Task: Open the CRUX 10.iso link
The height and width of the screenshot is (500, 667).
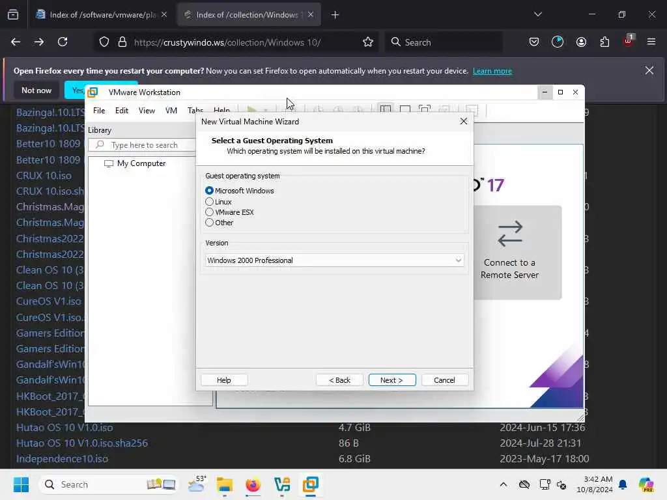Action: [44, 176]
